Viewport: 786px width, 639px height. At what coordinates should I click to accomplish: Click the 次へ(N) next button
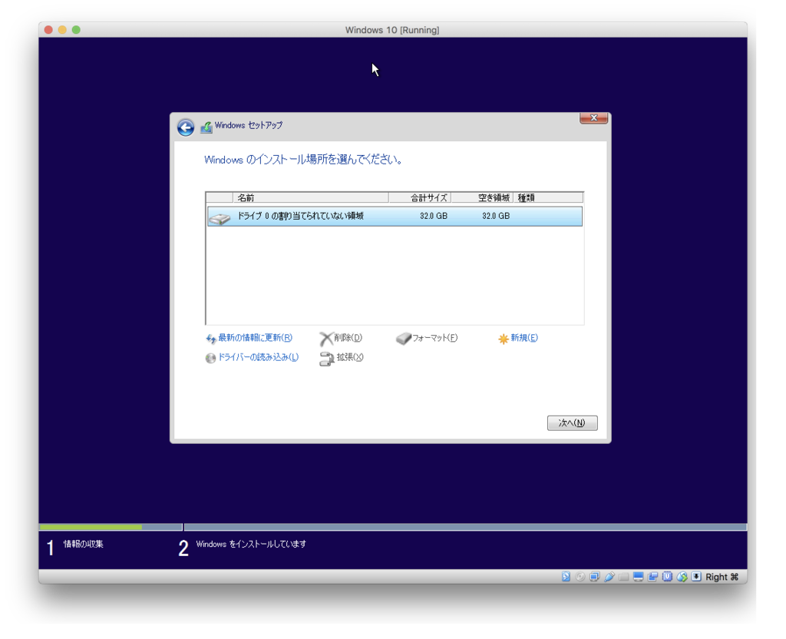[572, 423]
